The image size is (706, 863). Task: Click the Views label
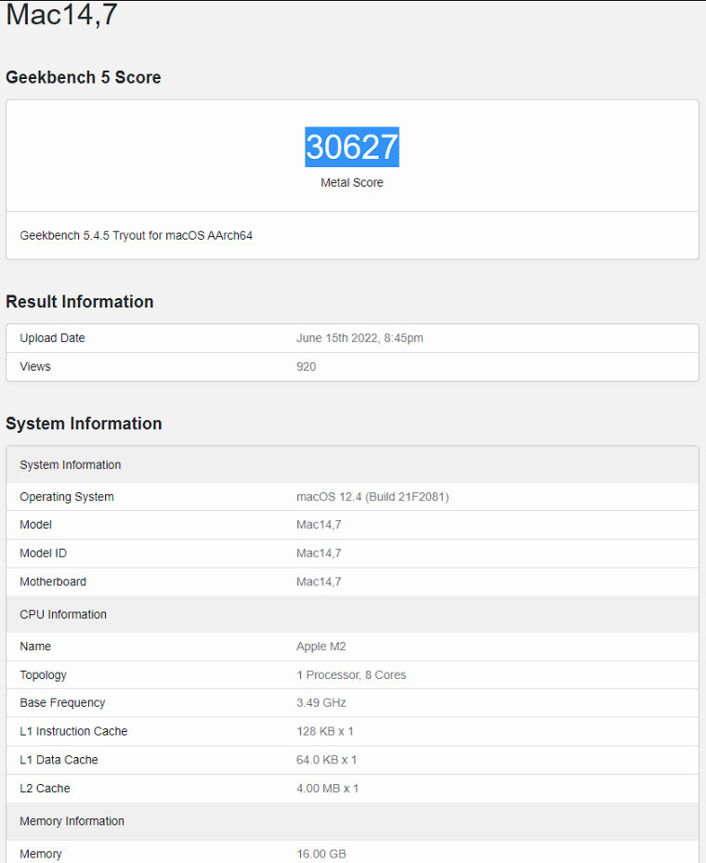[35, 367]
